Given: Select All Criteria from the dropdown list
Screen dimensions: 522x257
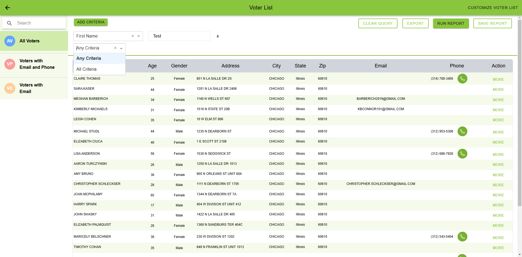Looking at the screenshot, I should click(86, 69).
